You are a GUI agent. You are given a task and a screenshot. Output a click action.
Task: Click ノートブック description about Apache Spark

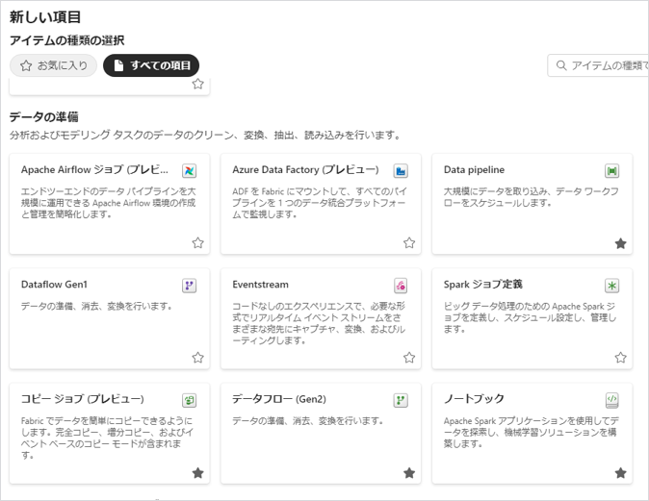(x=532, y=433)
